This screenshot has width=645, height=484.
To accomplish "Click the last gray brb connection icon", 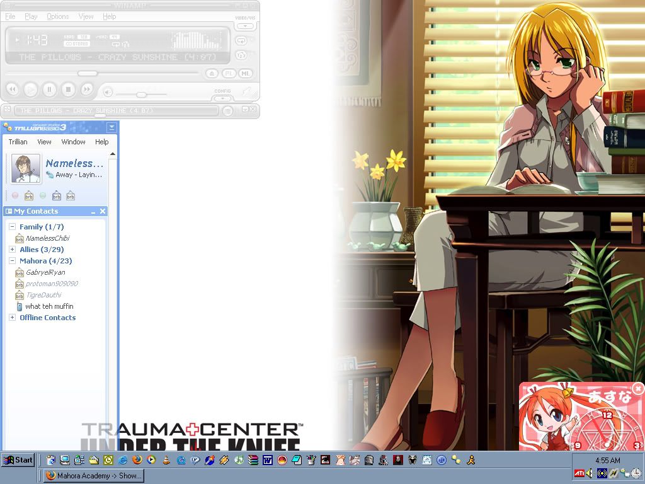I will coord(71,195).
